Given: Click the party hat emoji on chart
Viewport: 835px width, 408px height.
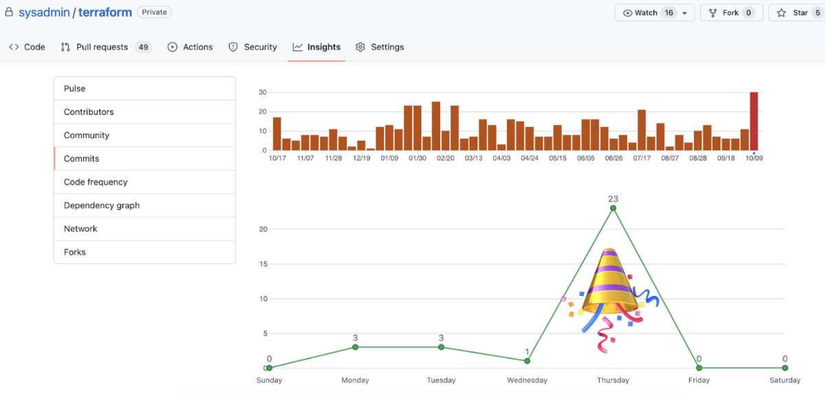Looking at the screenshot, I should click(608, 295).
